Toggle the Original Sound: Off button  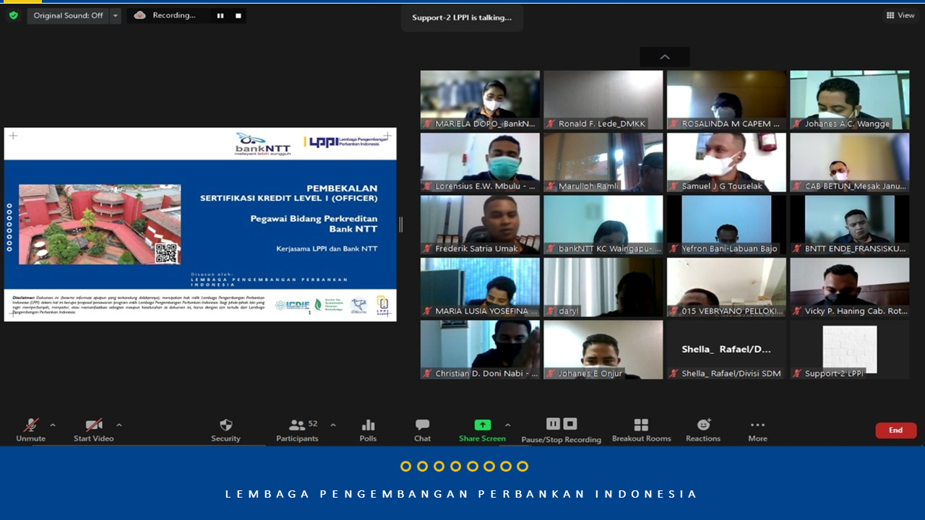(x=68, y=15)
